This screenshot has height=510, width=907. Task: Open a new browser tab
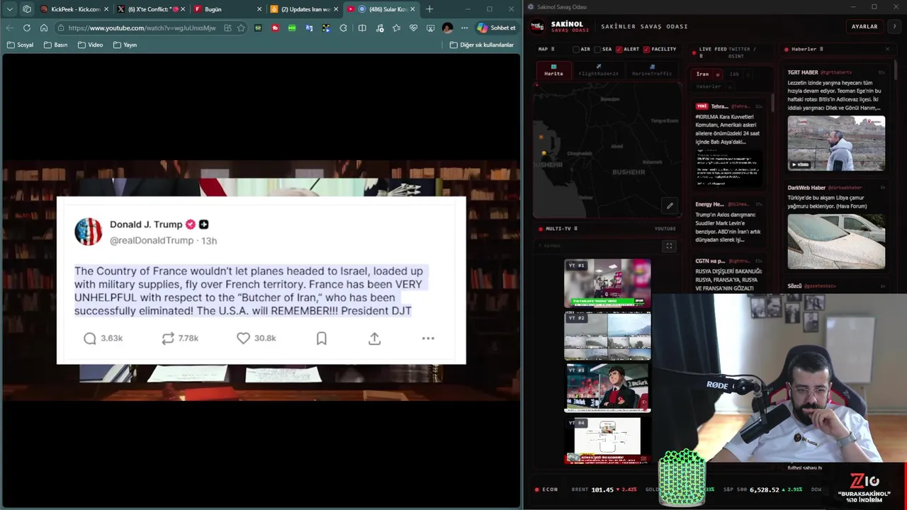pyautogui.click(x=429, y=9)
